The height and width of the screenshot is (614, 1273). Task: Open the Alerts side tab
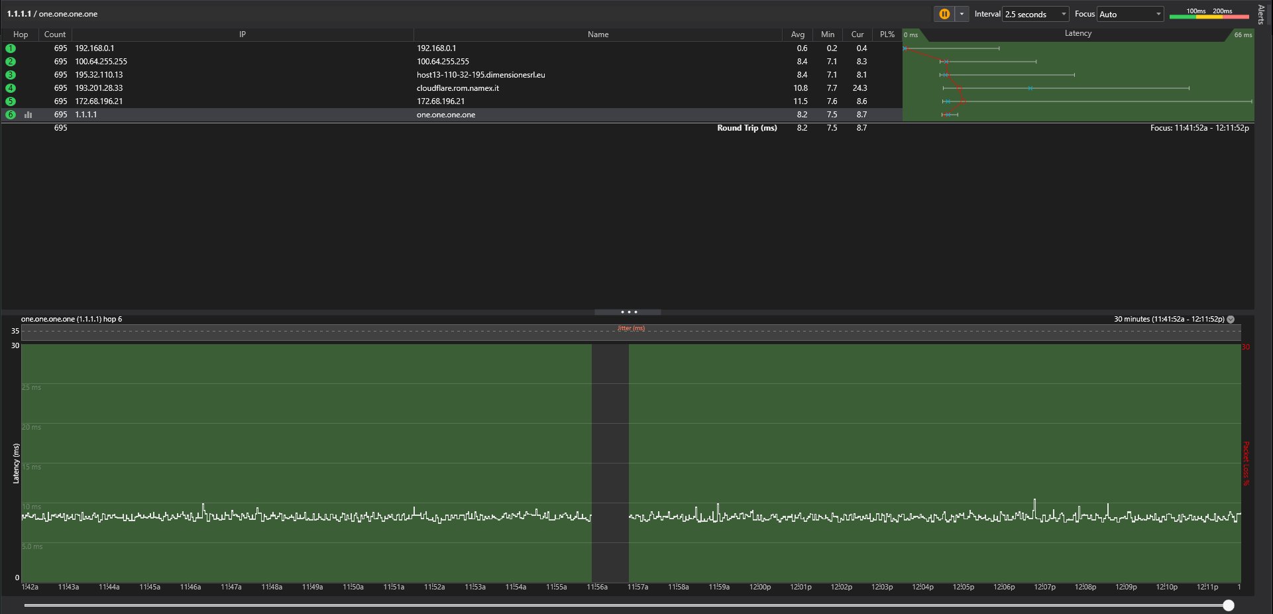(1261, 15)
